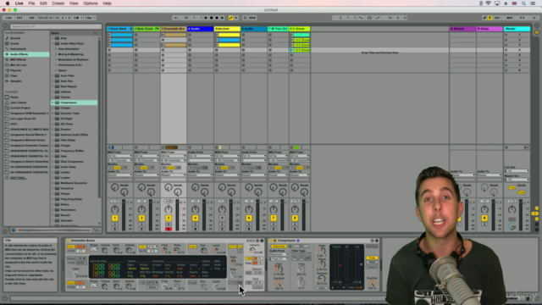Open the 1 Bar quantization dropdown

coord(90,18)
